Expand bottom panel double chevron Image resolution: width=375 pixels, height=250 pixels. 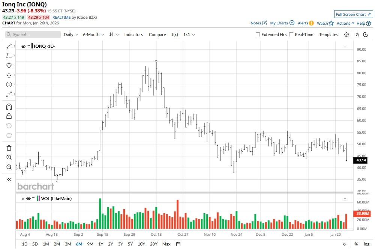(344, 244)
